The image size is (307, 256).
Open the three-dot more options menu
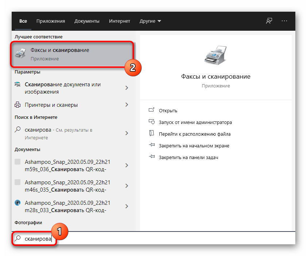(284, 21)
